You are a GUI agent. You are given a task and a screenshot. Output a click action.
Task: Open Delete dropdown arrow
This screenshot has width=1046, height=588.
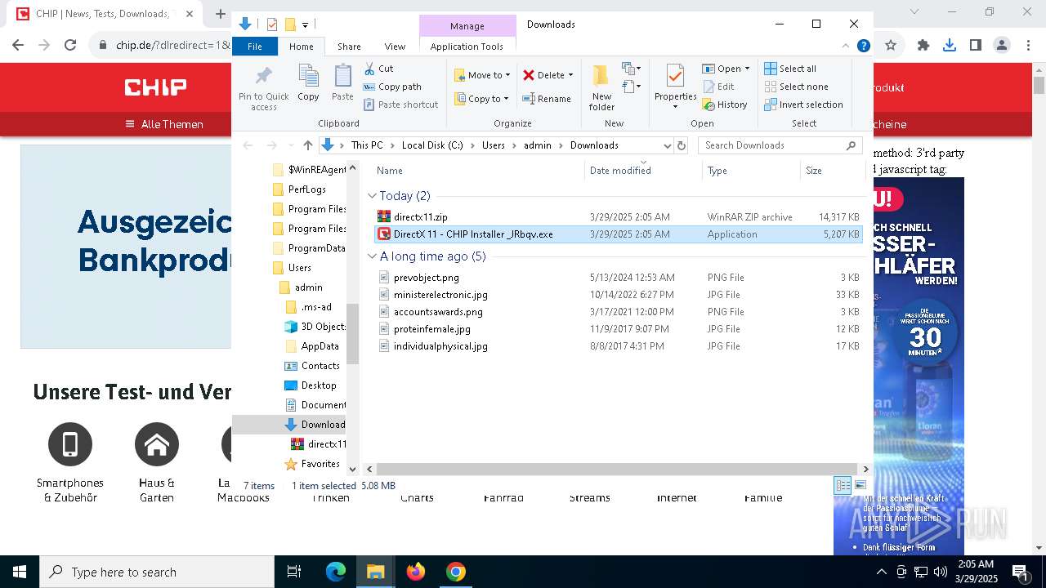tap(570, 75)
